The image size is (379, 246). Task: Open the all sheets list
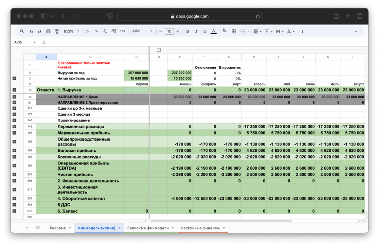[x=38, y=228]
